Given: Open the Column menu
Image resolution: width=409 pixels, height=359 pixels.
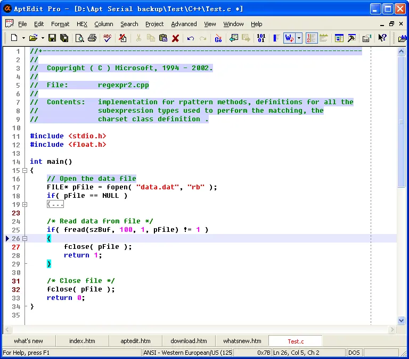Looking at the screenshot, I should [104, 24].
